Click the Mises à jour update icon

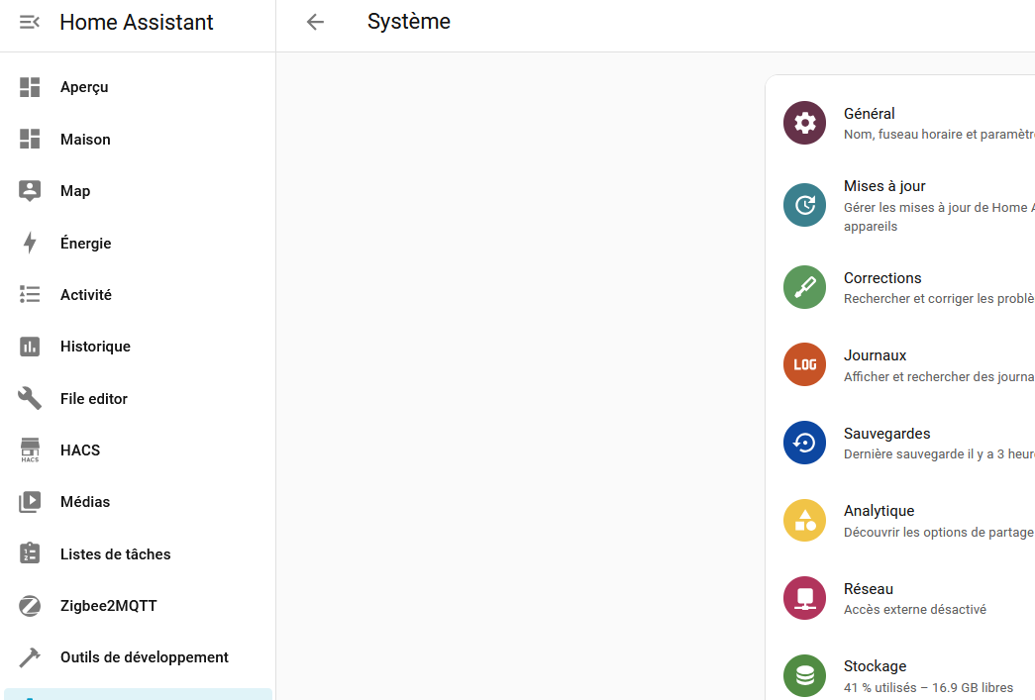click(x=804, y=205)
